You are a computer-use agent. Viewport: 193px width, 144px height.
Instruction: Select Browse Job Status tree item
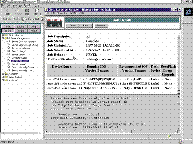[20, 61]
